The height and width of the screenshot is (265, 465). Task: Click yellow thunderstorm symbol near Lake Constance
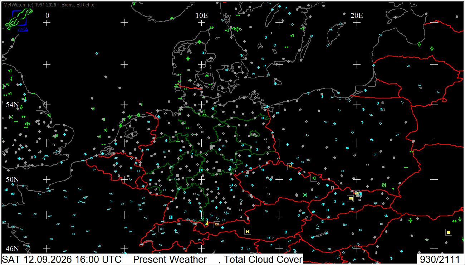206,223
